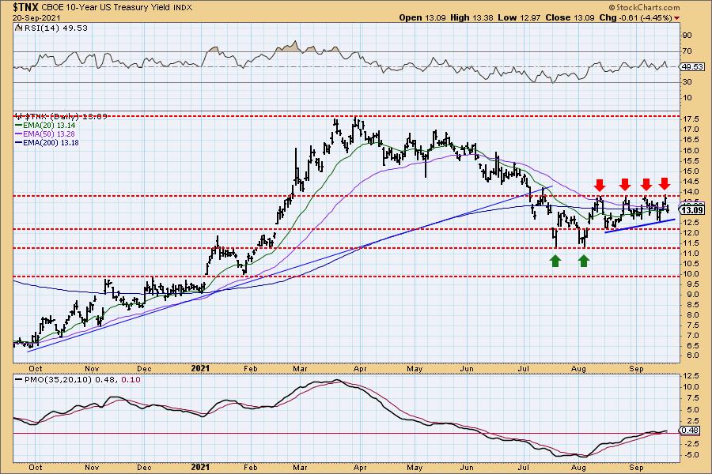Click the black PMO legend line swatch
The image size is (712, 474).
[x=19, y=380]
